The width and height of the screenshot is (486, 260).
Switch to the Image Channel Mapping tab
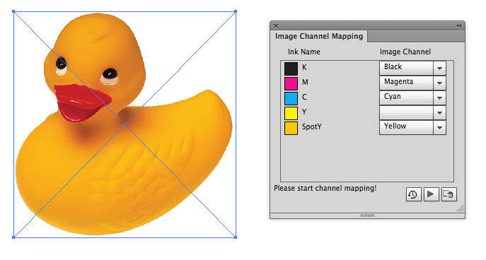point(319,36)
